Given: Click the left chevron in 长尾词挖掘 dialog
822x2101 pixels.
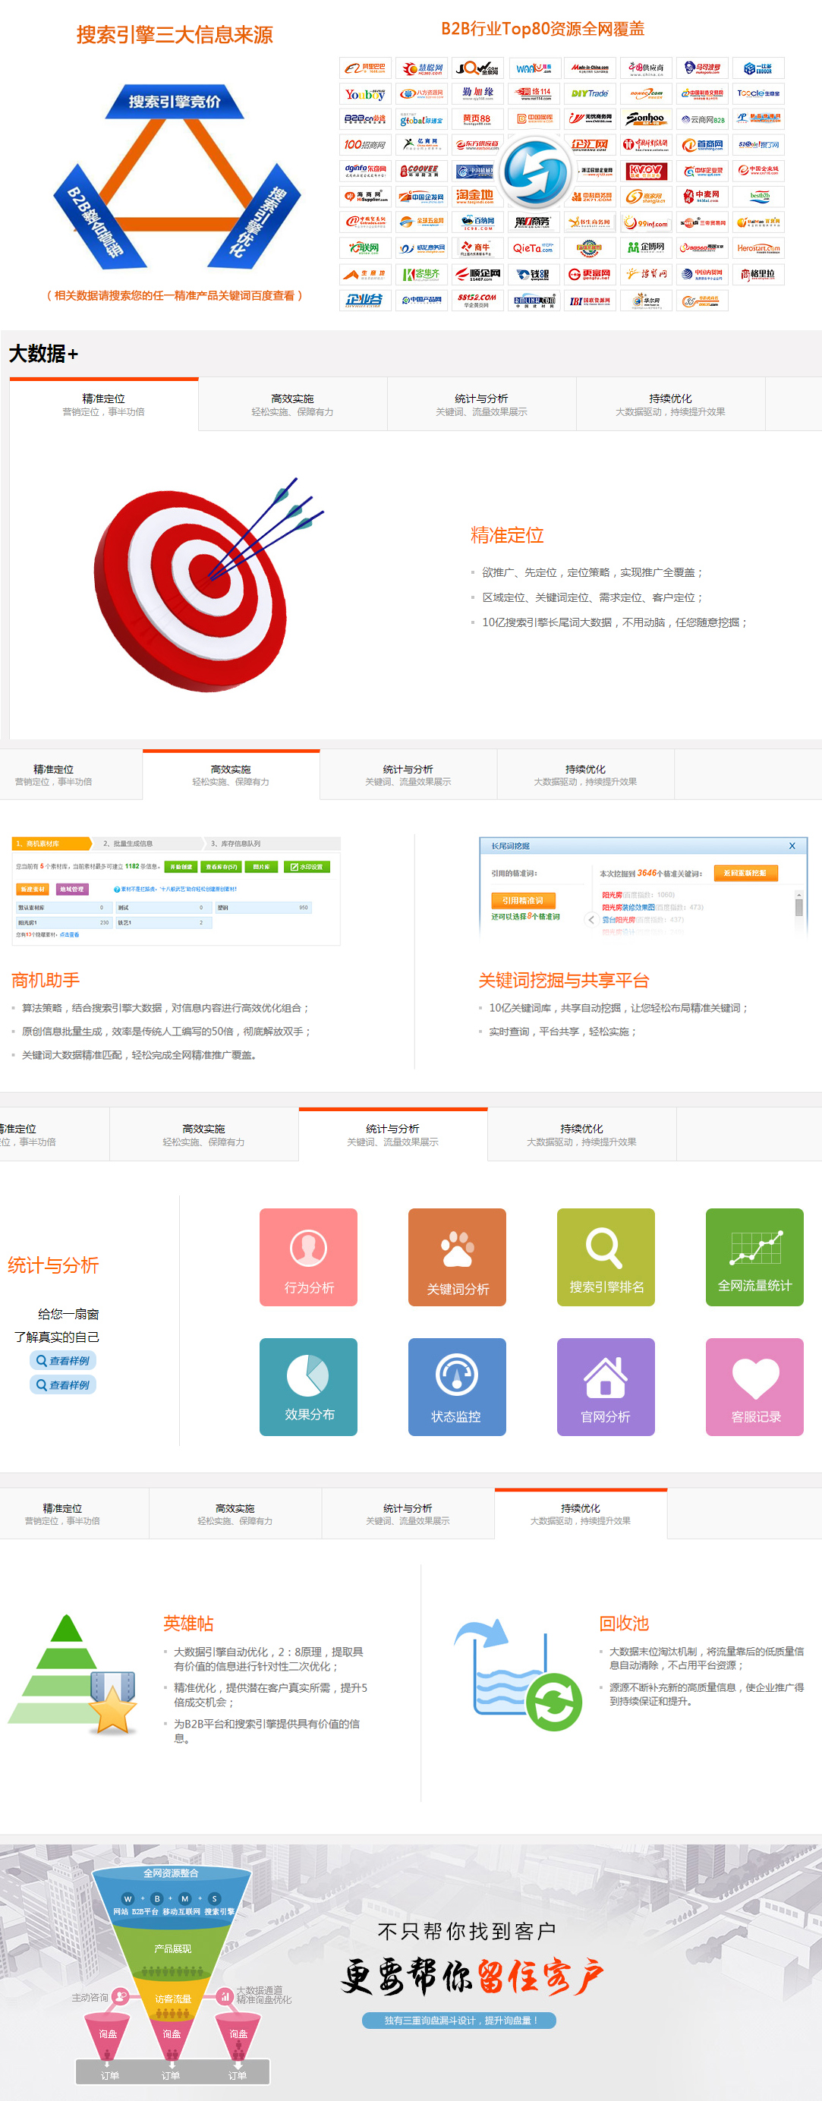Looking at the screenshot, I should coord(591,919).
